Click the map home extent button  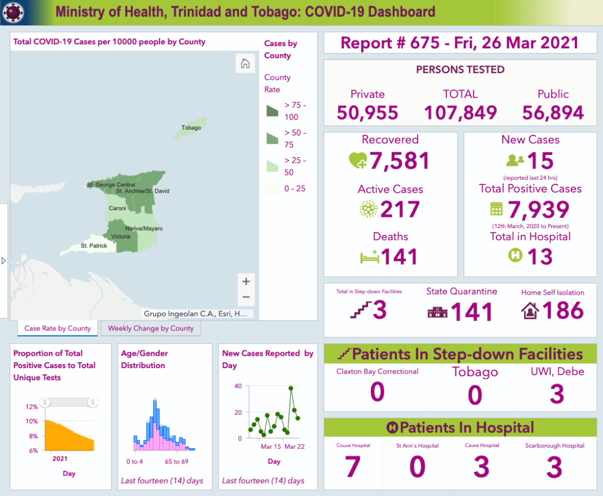[x=245, y=63]
